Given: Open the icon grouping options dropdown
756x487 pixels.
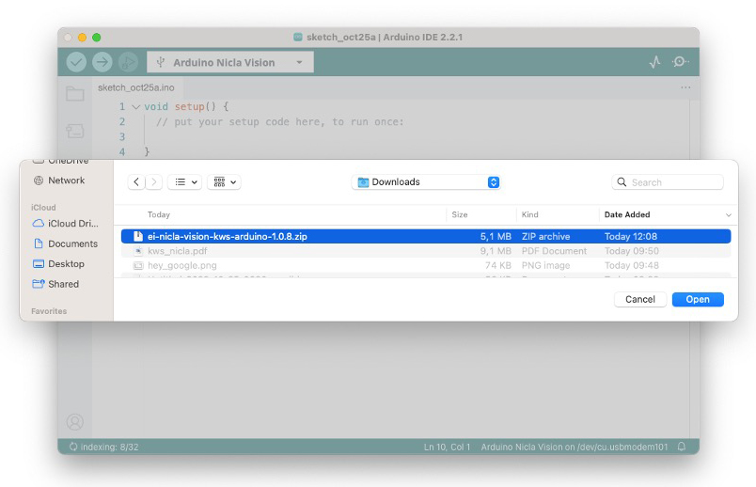Looking at the screenshot, I should 224,182.
